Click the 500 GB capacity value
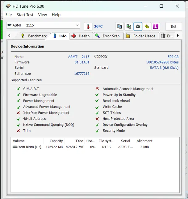Image resolution: width=188 pixels, height=199 pixels. click(173, 57)
